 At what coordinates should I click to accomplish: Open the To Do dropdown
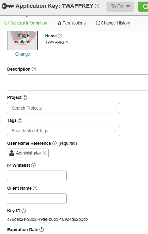pos(120,6)
